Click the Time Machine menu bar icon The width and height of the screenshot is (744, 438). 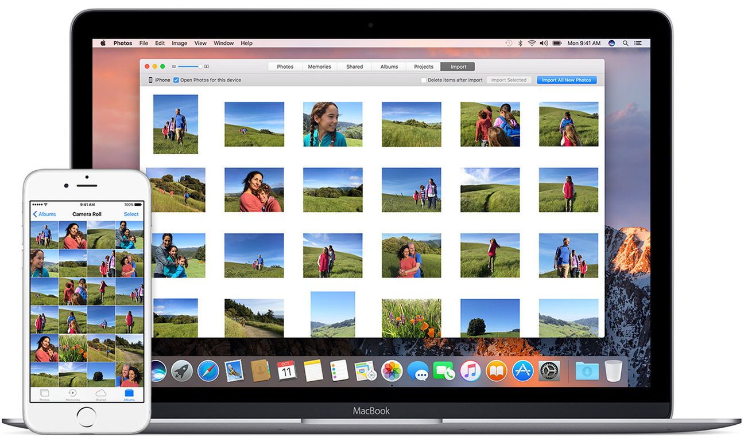point(509,43)
